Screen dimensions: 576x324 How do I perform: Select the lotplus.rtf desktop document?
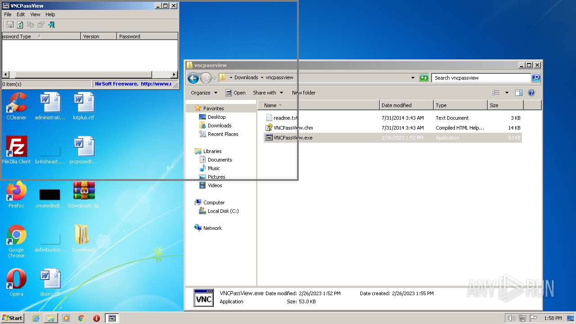(x=84, y=106)
